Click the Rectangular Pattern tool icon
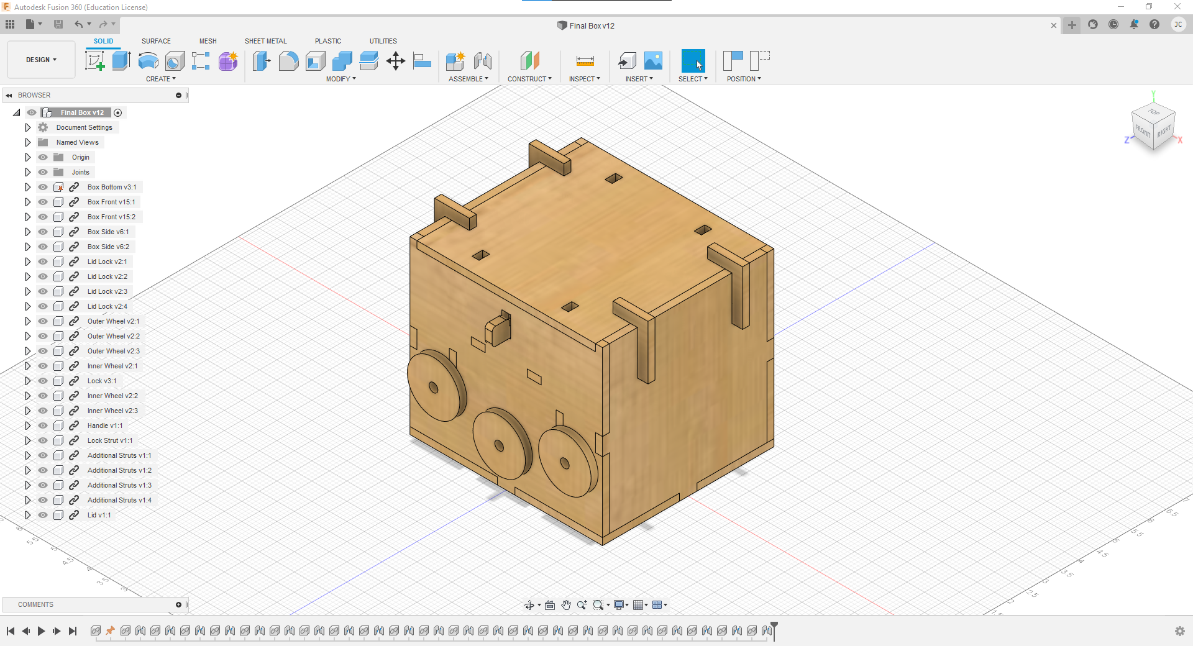The width and height of the screenshot is (1193, 646). pos(201,61)
